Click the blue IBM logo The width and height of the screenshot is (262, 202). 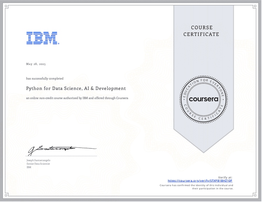coord(42,38)
